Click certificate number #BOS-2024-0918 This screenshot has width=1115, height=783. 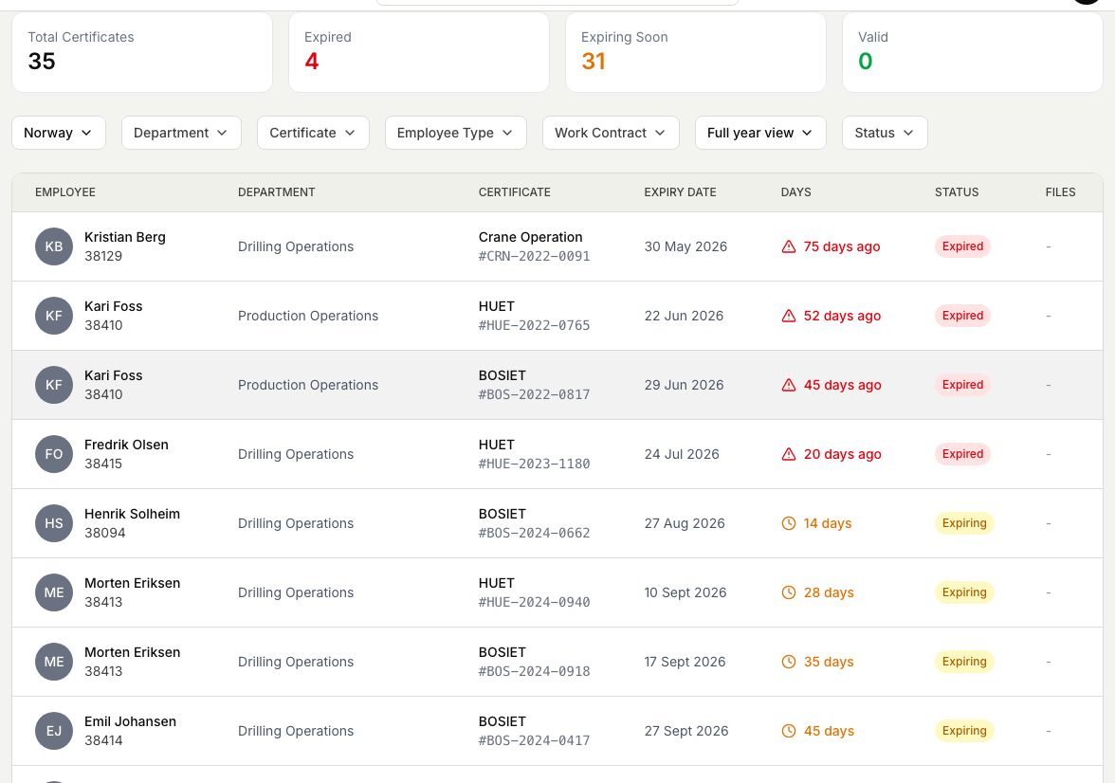pos(534,671)
